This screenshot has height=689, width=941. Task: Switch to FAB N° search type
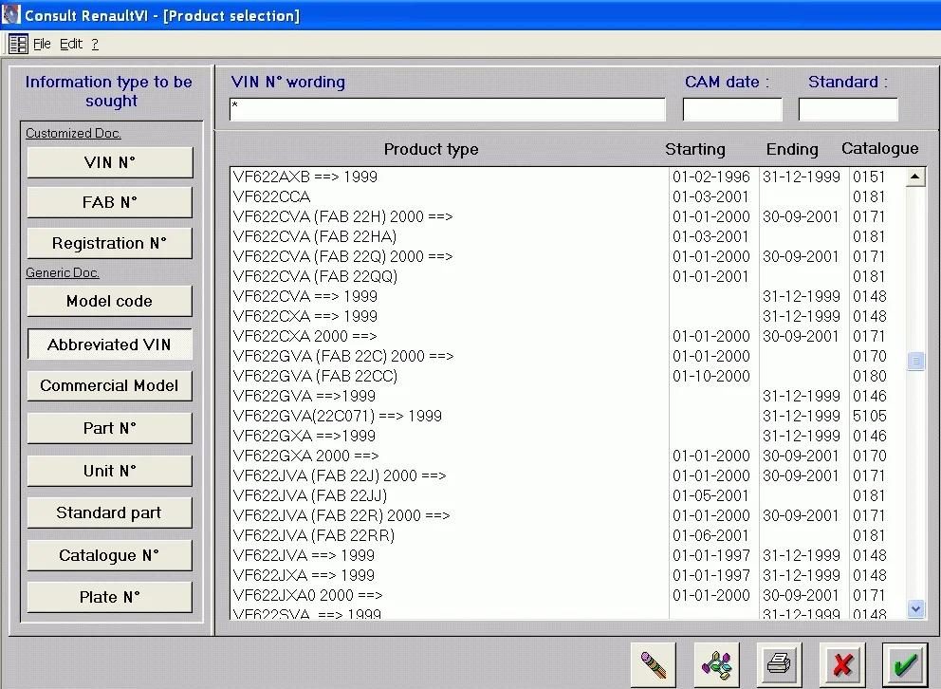point(109,202)
